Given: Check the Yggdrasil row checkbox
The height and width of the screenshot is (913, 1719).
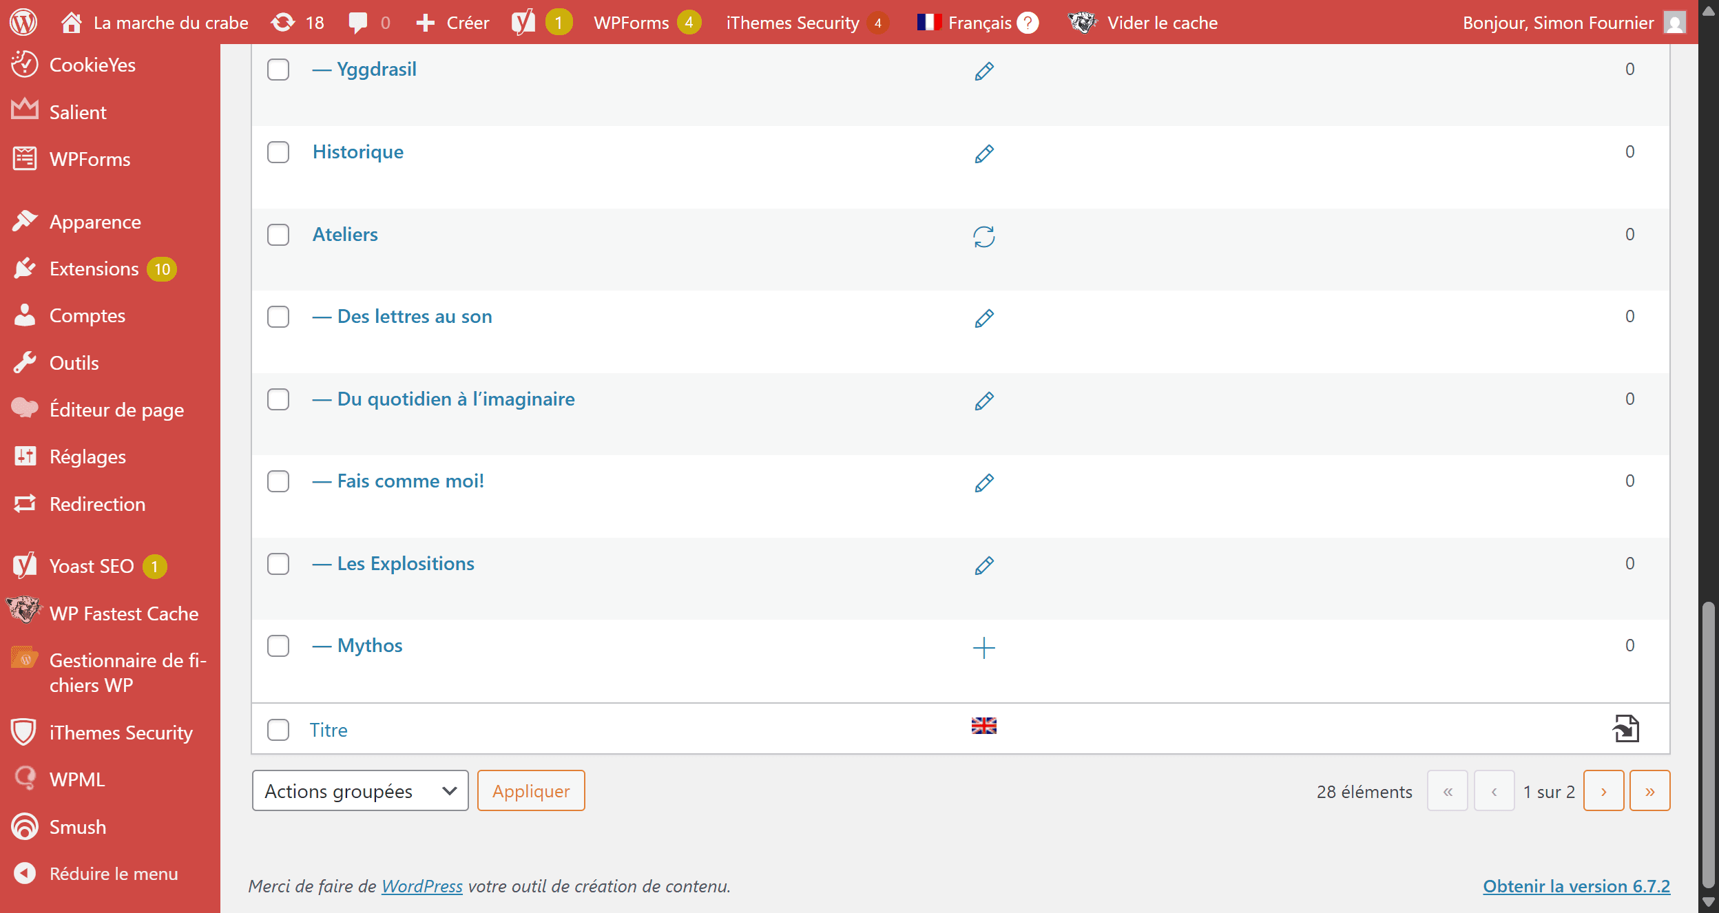Looking at the screenshot, I should 278,70.
